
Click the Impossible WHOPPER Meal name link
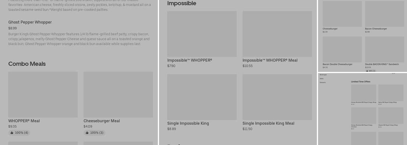point(270,60)
